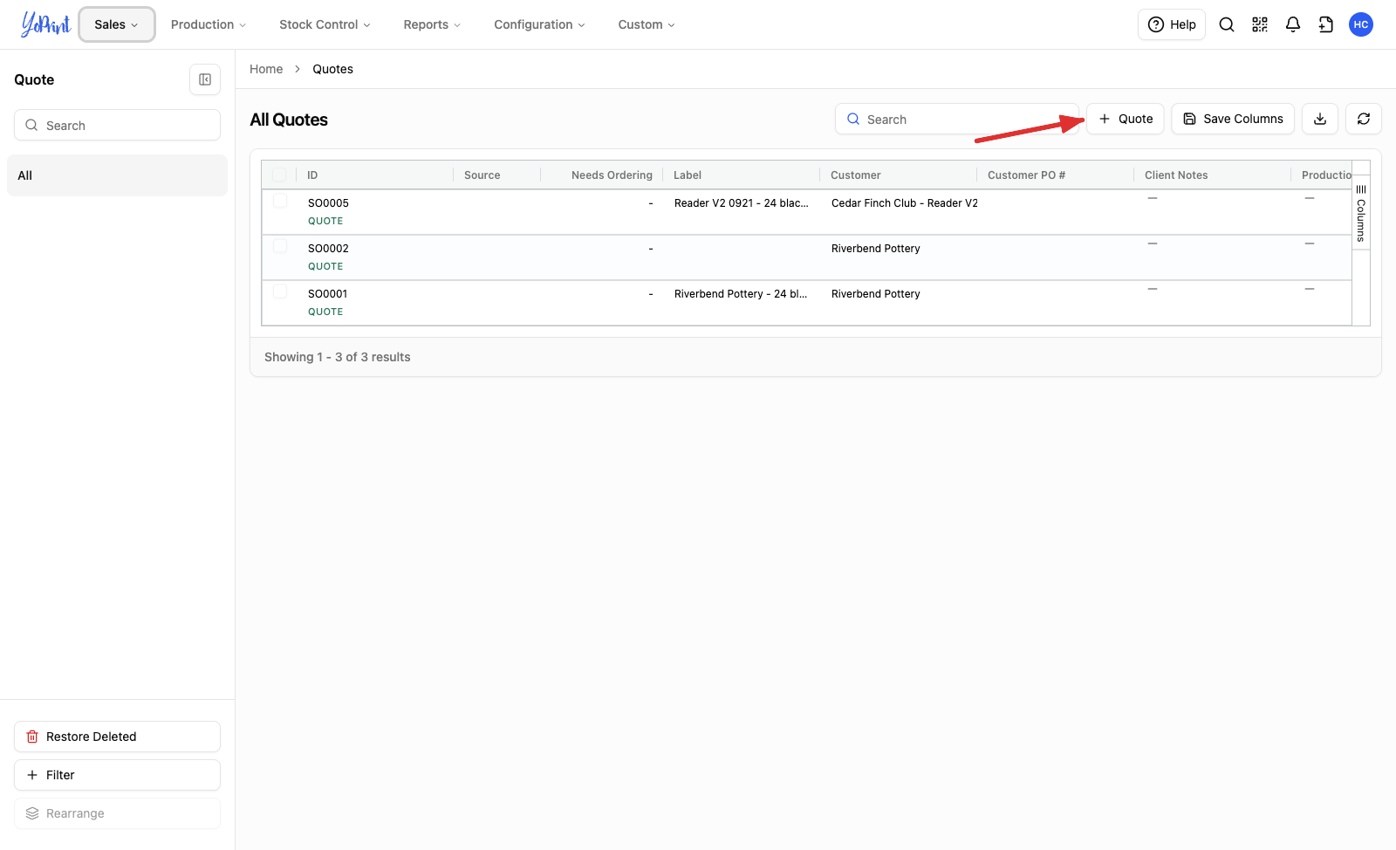Click Quotes breadcrumb
Viewport: 1396px width, 850px height.
tap(333, 69)
